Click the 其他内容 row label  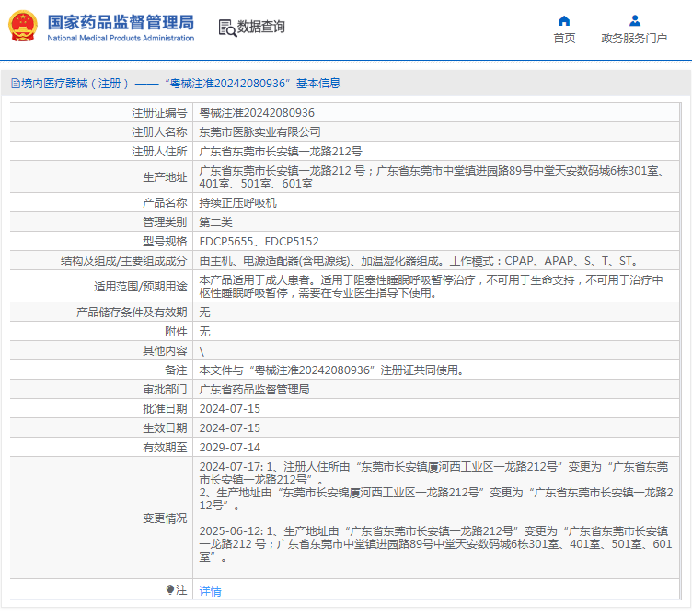[x=165, y=351]
